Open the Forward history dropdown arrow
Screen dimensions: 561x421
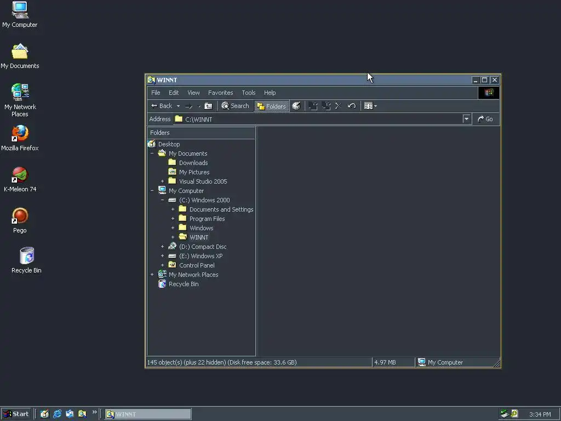[x=199, y=106]
